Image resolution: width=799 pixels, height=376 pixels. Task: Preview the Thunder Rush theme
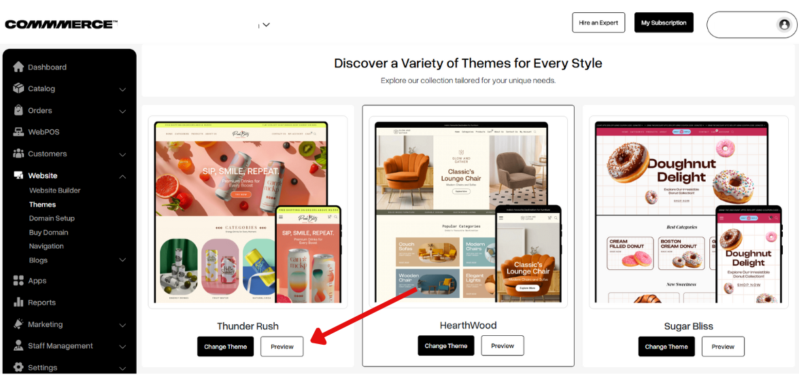[282, 347]
